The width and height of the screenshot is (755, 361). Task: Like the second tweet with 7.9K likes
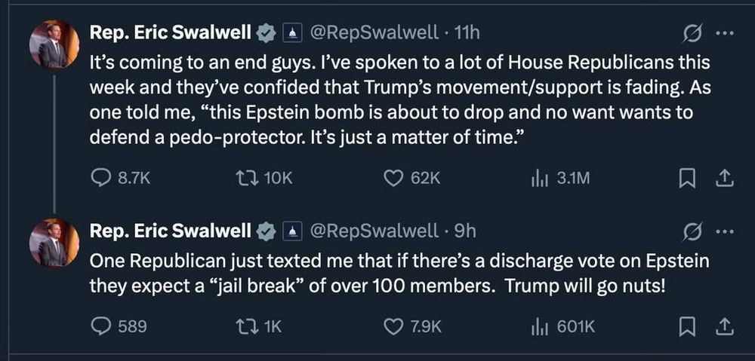tap(393, 326)
